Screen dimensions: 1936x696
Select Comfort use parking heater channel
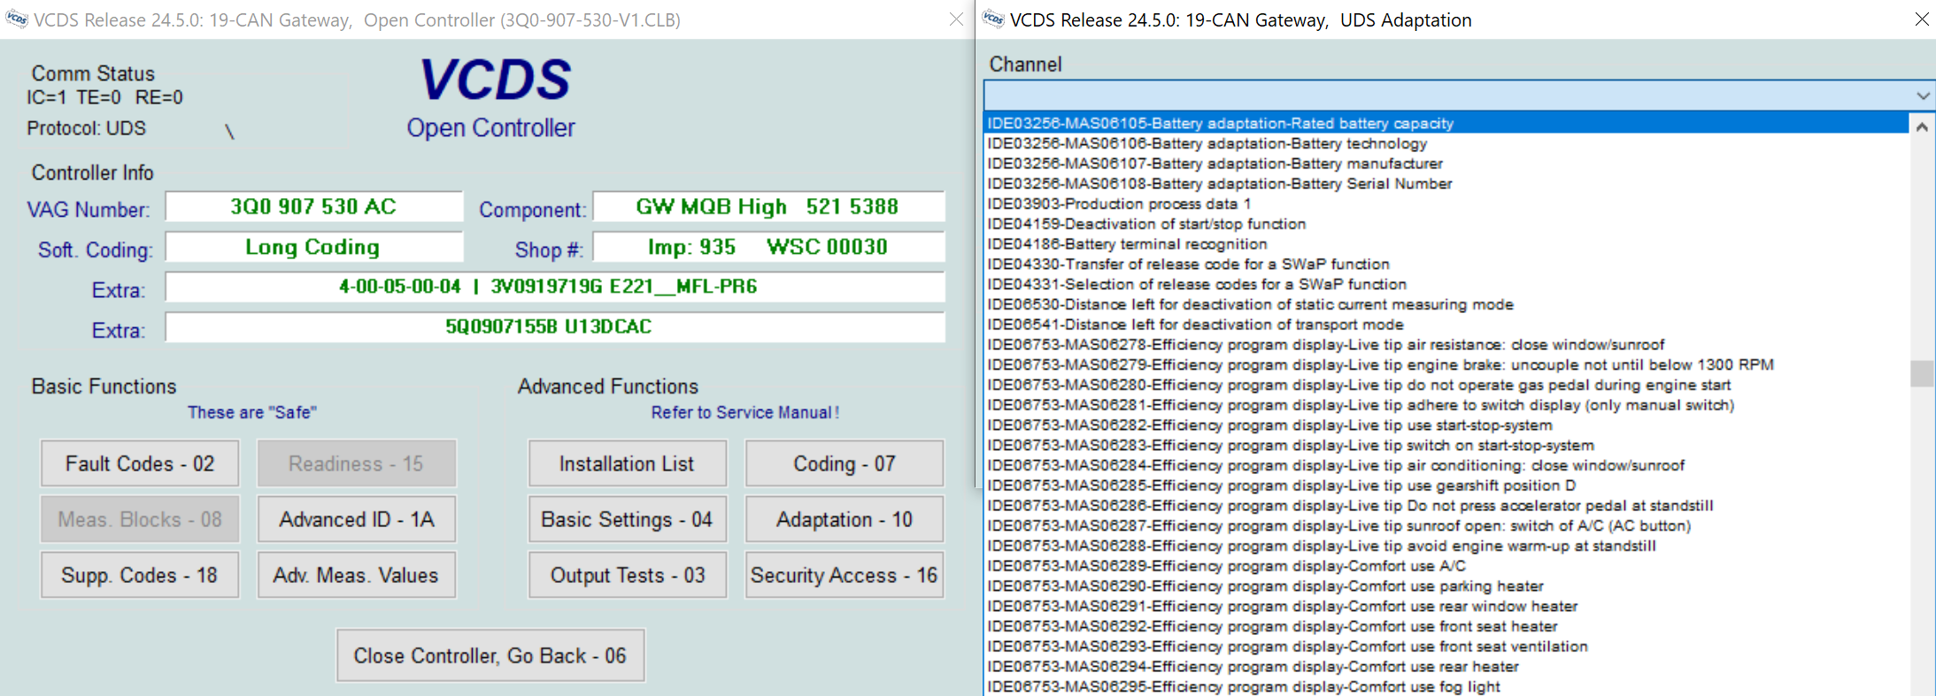pos(1446,586)
